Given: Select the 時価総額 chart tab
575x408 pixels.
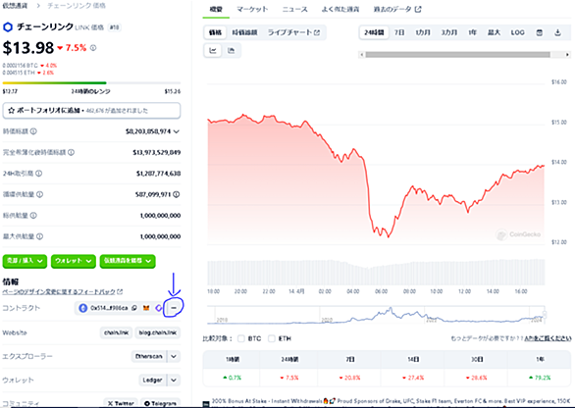Looking at the screenshot, I should pos(244,32).
